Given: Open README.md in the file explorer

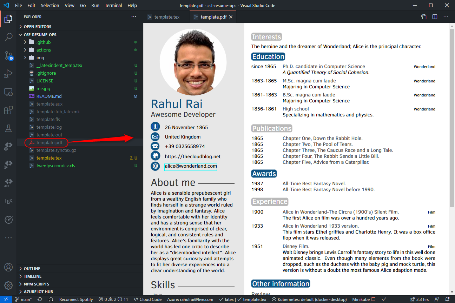Looking at the screenshot, I should 49,96.
